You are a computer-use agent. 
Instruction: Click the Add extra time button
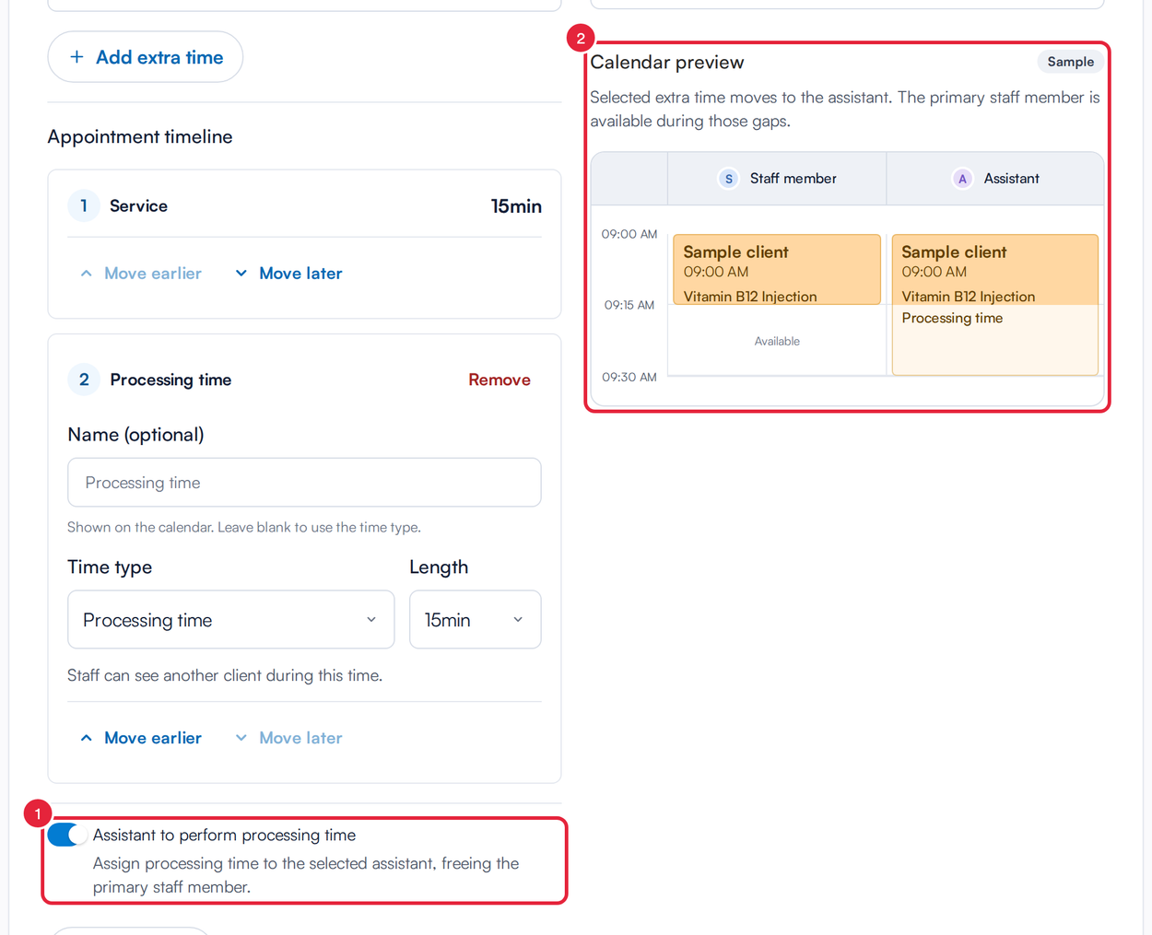coord(146,57)
